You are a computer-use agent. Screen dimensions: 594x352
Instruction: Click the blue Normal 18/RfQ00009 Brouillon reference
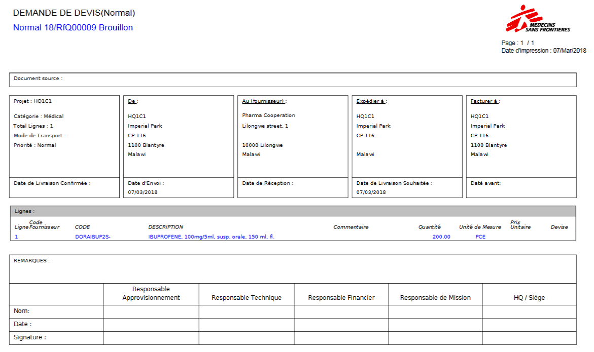point(73,28)
